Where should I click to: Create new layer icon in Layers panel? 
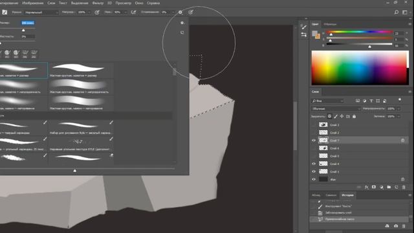[x=397, y=187]
